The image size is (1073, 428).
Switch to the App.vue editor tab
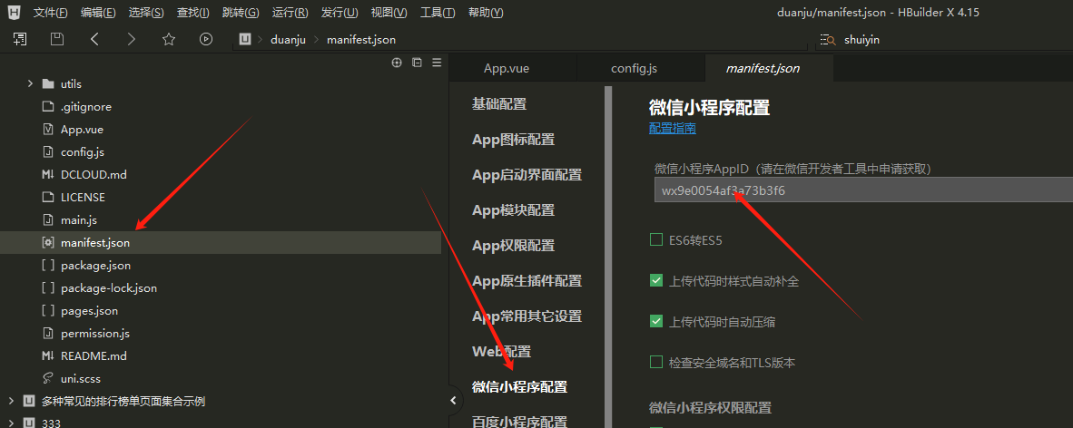click(513, 68)
